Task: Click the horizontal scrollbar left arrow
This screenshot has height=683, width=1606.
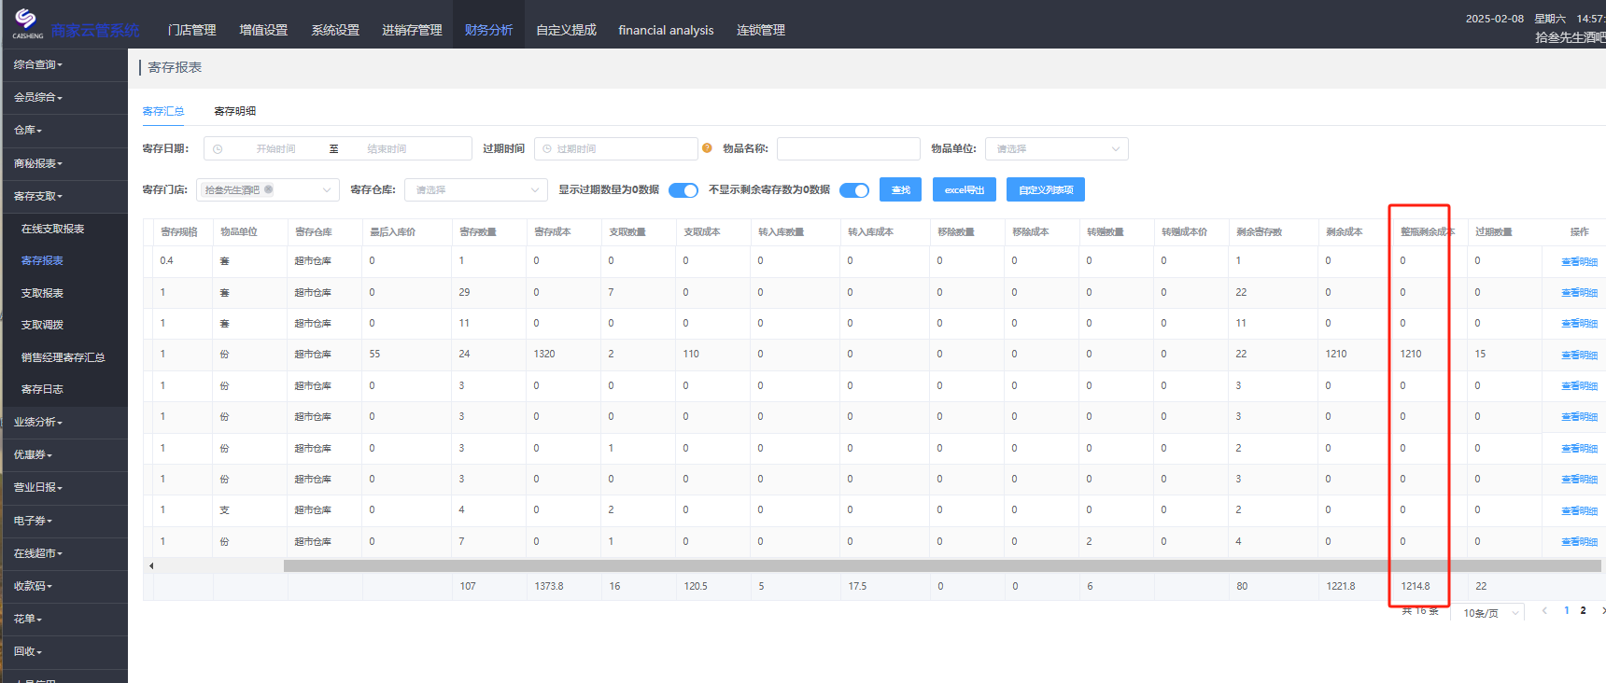Action: (151, 565)
